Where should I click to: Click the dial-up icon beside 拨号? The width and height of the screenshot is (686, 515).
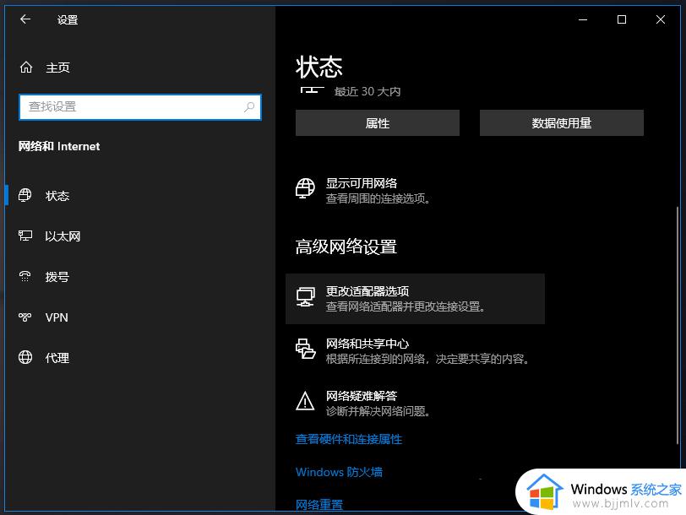[26, 277]
